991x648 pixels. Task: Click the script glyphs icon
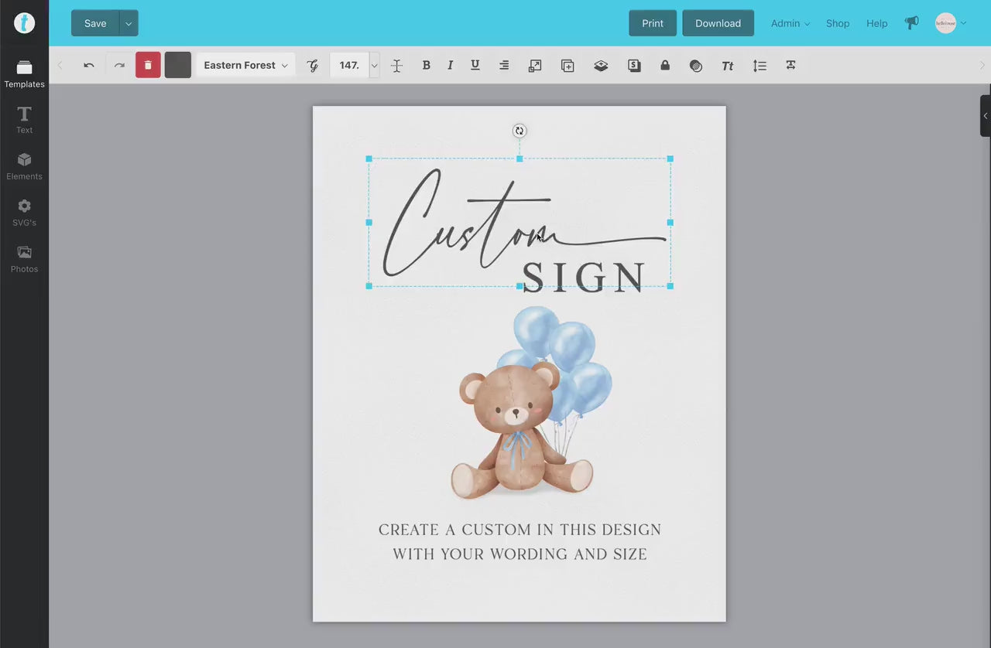[313, 66]
